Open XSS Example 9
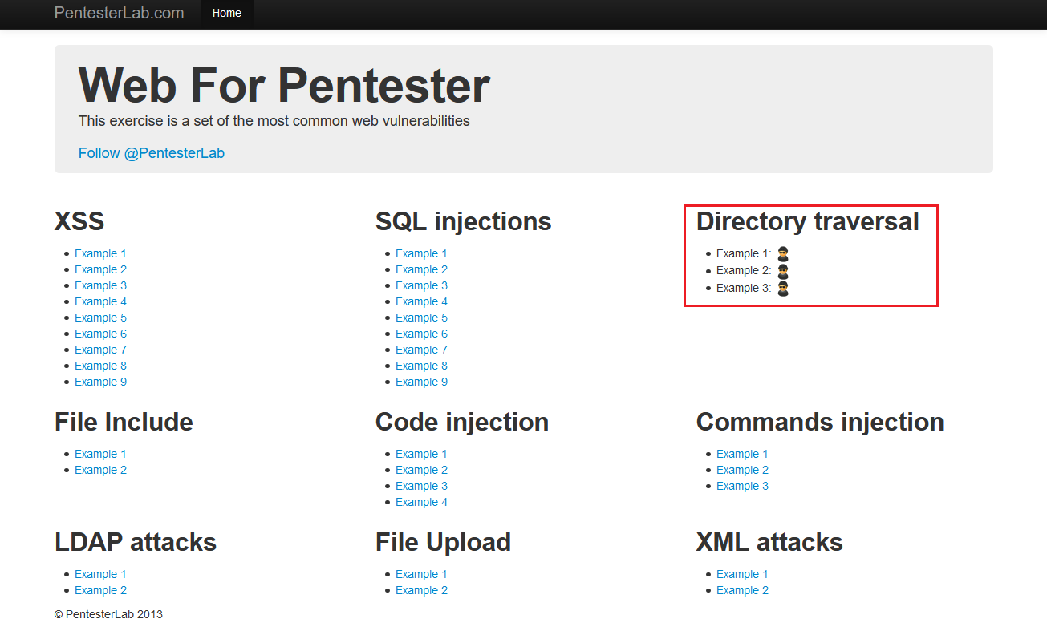Image resolution: width=1047 pixels, height=627 pixels. [x=100, y=382]
